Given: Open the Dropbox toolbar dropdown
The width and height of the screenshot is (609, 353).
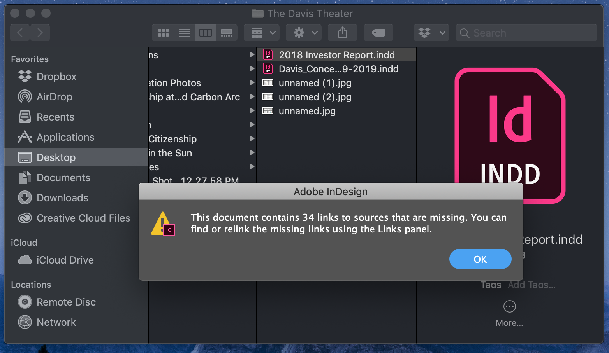Looking at the screenshot, I should point(431,33).
